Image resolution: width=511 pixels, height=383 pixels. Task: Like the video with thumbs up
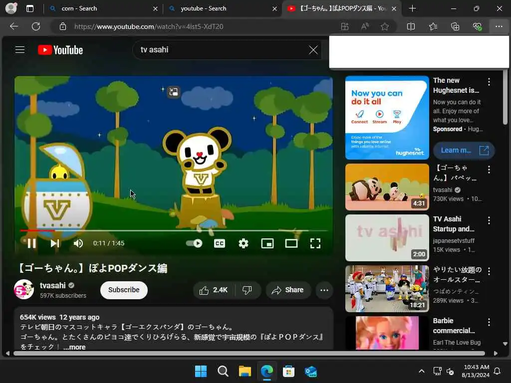pos(214,290)
